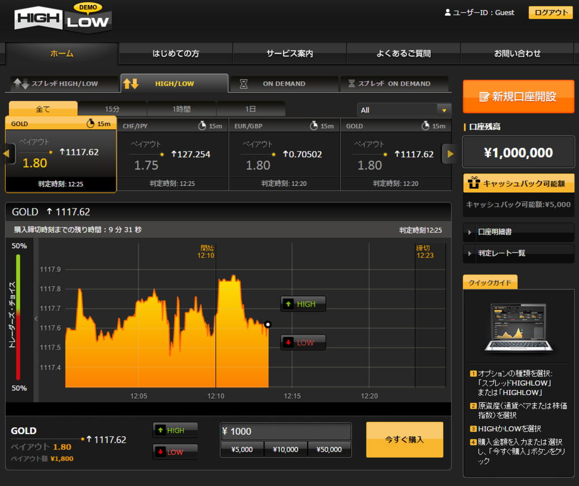Image resolution: width=579 pixels, height=486 pixels.
Task: Click arrows icon on スプレッド HIGH/LOW tab
Action: pyautogui.click(x=21, y=84)
